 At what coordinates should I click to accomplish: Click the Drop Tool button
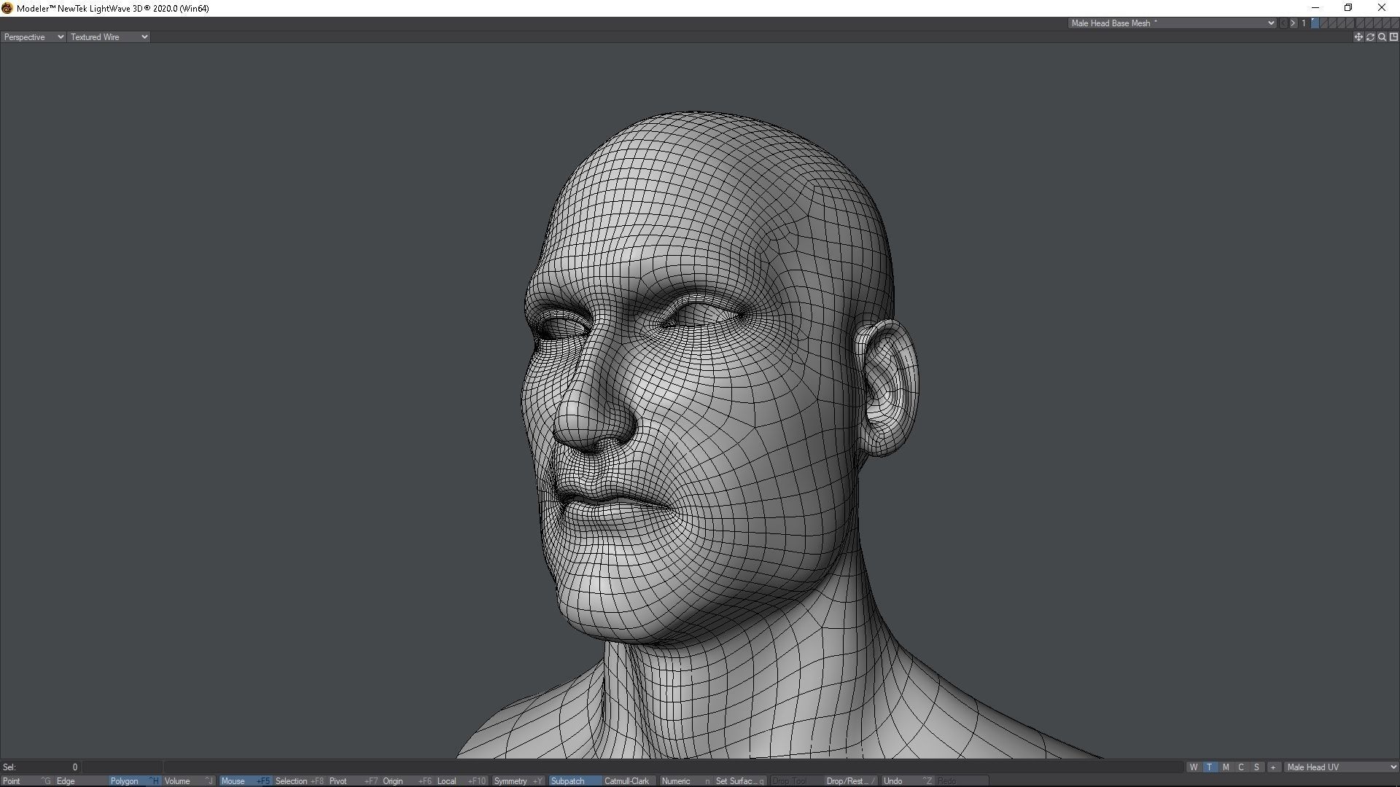click(796, 781)
